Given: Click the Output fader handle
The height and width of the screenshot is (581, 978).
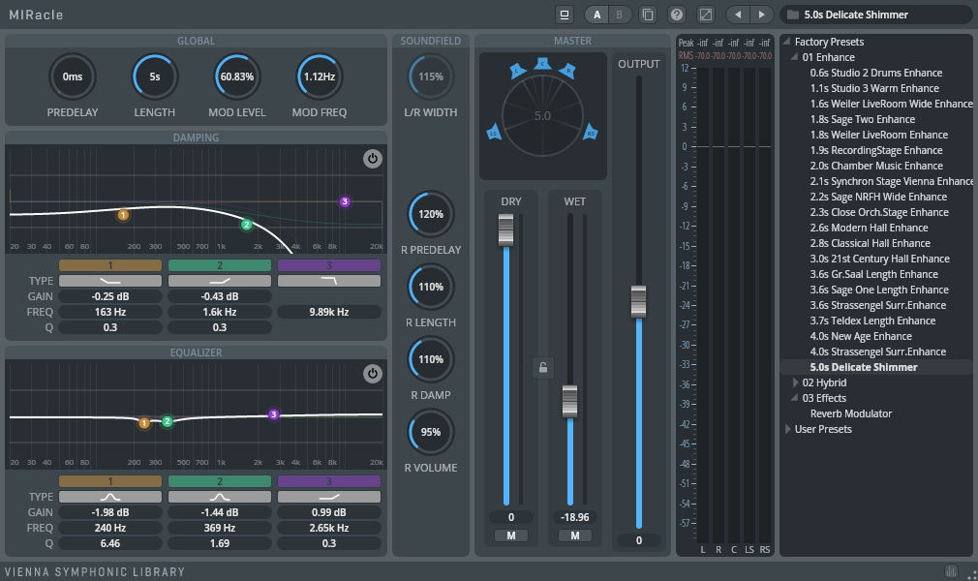Looking at the screenshot, I should point(638,301).
